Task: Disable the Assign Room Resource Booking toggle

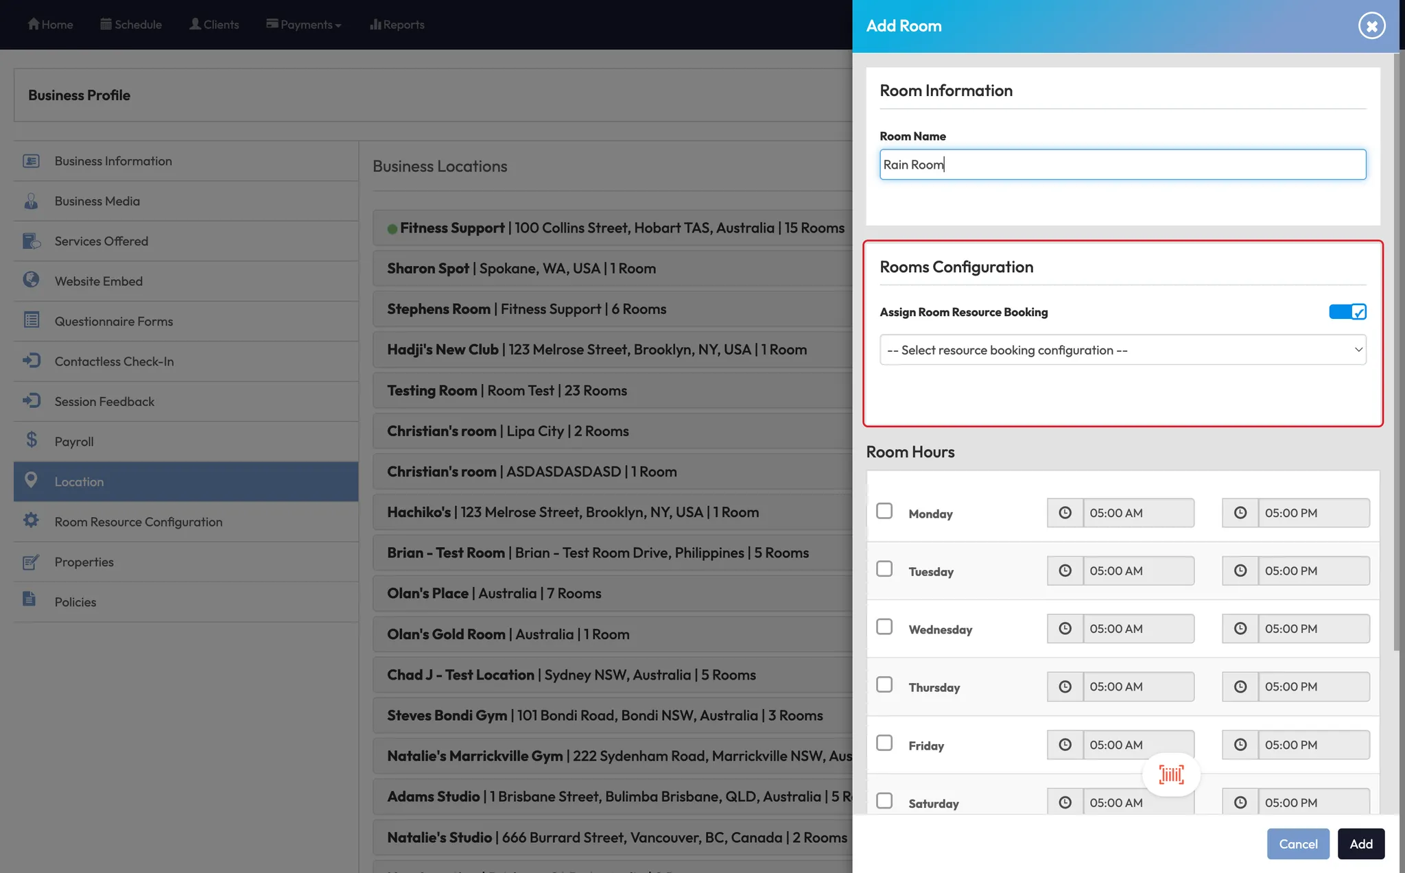Action: (x=1347, y=312)
